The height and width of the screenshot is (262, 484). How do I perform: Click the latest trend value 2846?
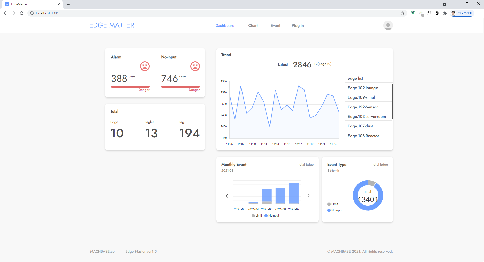(x=302, y=65)
